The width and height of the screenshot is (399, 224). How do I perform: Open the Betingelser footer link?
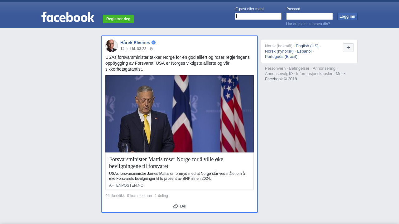click(299, 68)
